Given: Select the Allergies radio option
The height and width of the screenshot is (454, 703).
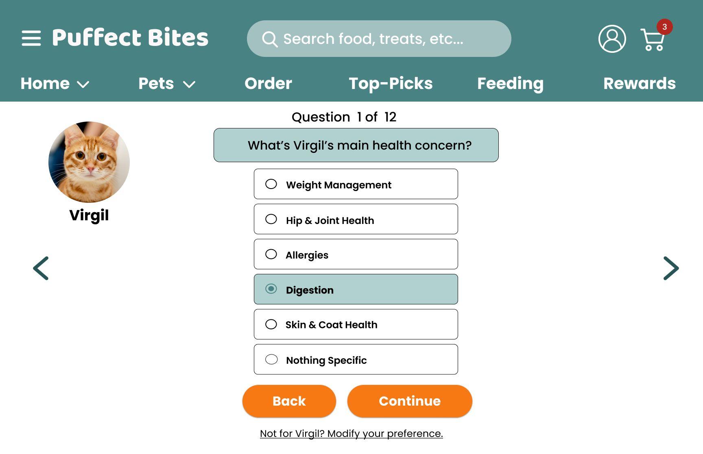Looking at the screenshot, I should [x=356, y=254].
